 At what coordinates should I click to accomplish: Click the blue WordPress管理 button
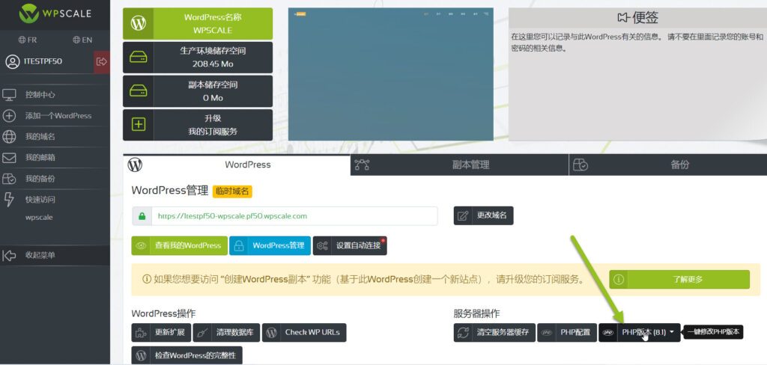tap(270, 246)
